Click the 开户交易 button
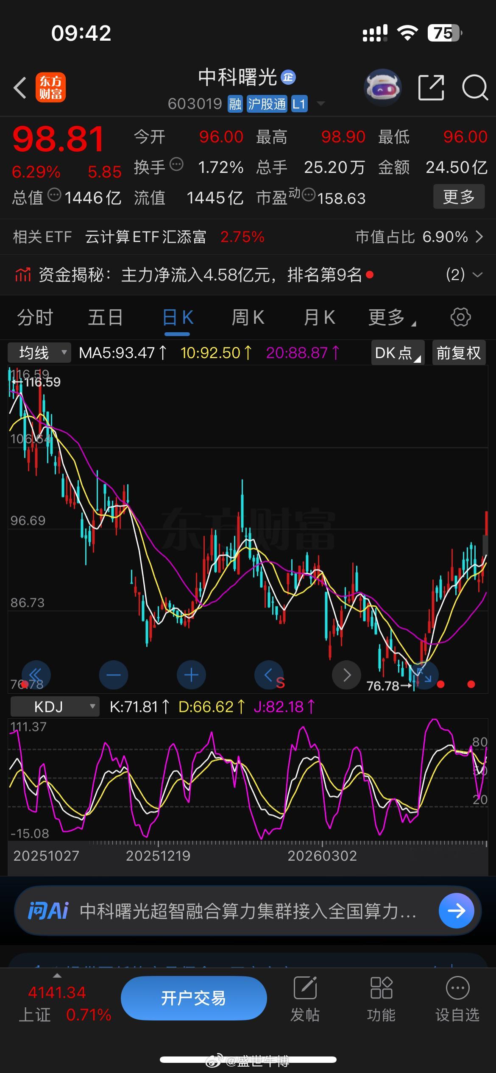The height and width of the screenshot is (1073, 496). [194, 998]
